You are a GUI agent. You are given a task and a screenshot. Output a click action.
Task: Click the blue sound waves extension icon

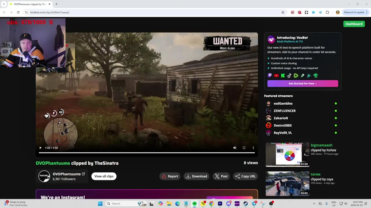[x=320, y=12]
